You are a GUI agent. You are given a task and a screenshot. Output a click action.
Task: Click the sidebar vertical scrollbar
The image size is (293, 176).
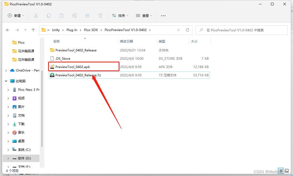[42, 108]
